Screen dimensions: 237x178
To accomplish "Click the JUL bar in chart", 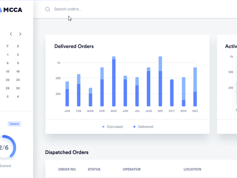I will [137, 92].
